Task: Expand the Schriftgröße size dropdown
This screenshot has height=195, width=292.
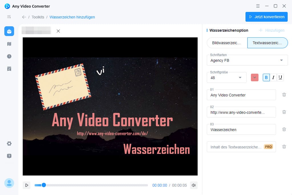Action: [227, 78]
